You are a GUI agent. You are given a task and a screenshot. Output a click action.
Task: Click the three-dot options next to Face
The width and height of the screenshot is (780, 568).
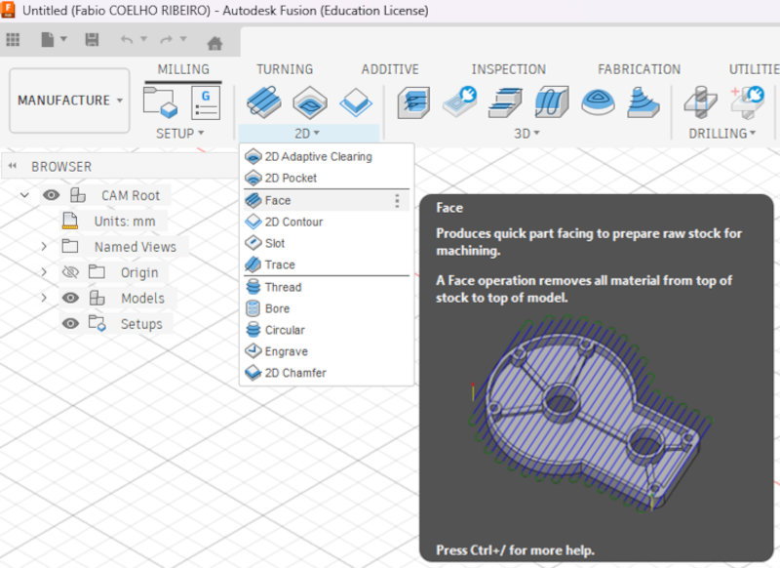(x=397, y=201)
